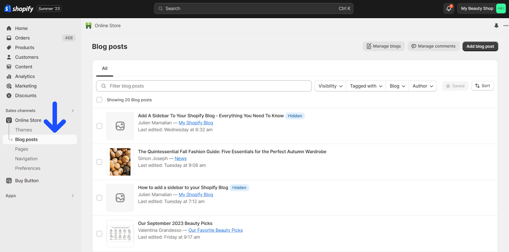Click the filter search magnifier icon
This screenshot has width=509, height=252.
pos(104,86)
